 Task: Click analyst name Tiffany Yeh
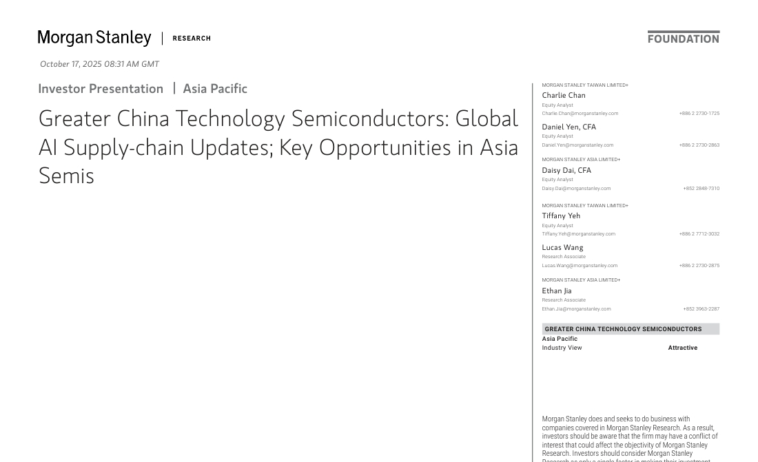tap(561, 216)
